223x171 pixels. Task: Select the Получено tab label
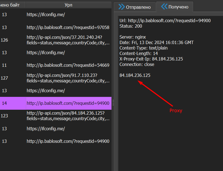click(x=178, y=7)
